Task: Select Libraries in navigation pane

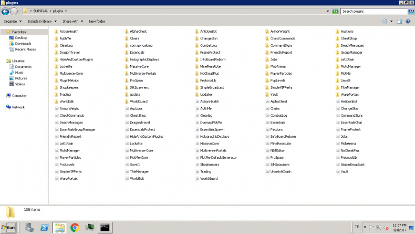Action: coord(18,61)
